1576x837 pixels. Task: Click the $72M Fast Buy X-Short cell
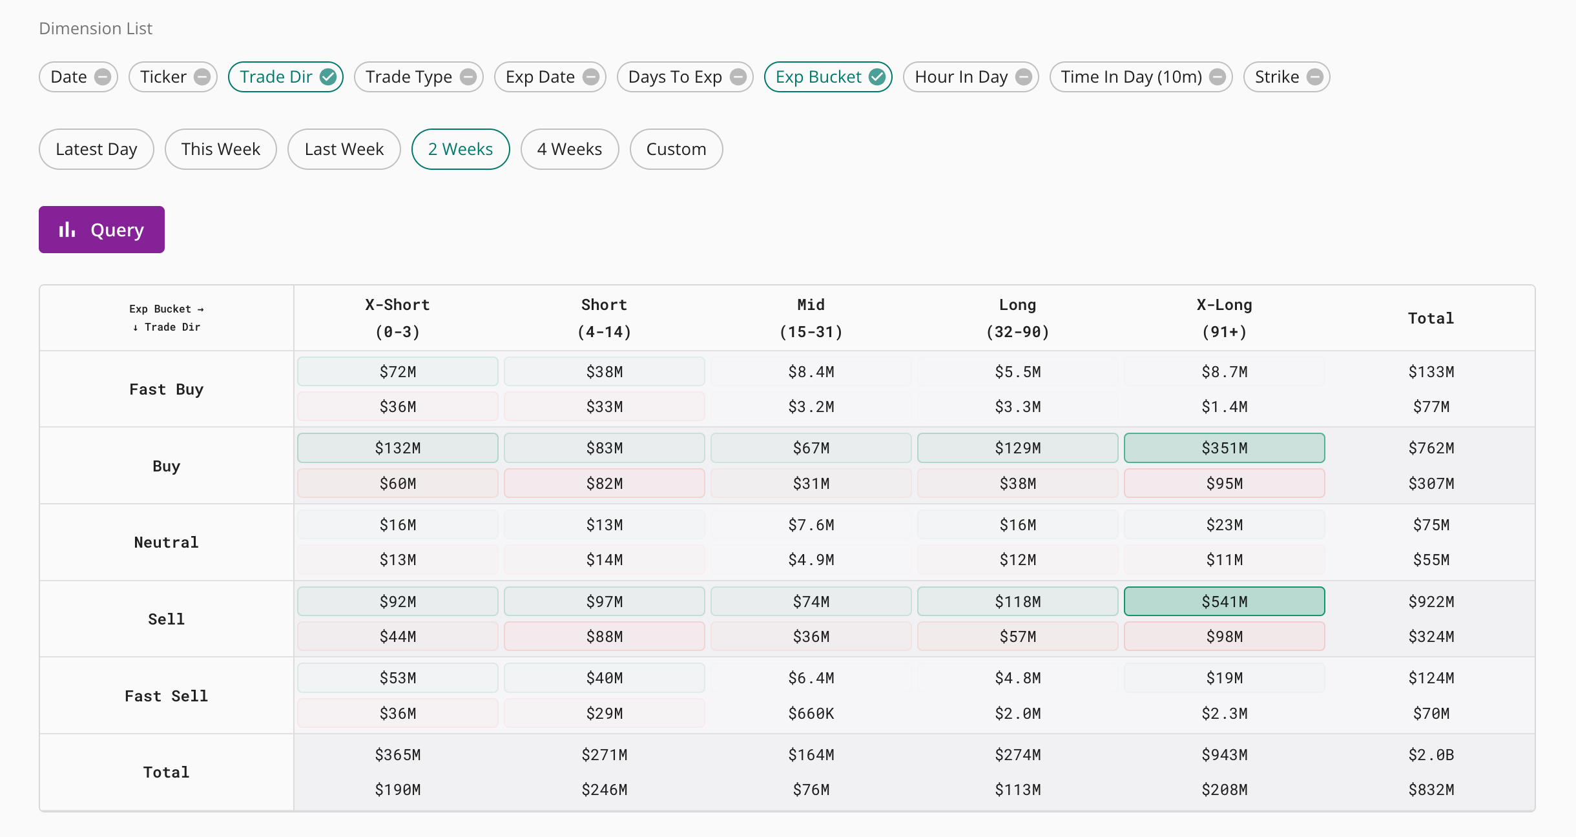(398, 372)
